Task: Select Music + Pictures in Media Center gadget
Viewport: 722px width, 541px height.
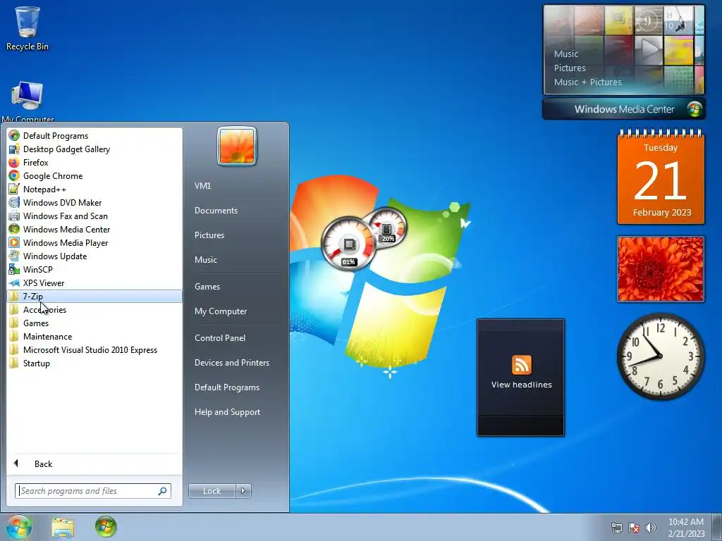Action: 587,82
